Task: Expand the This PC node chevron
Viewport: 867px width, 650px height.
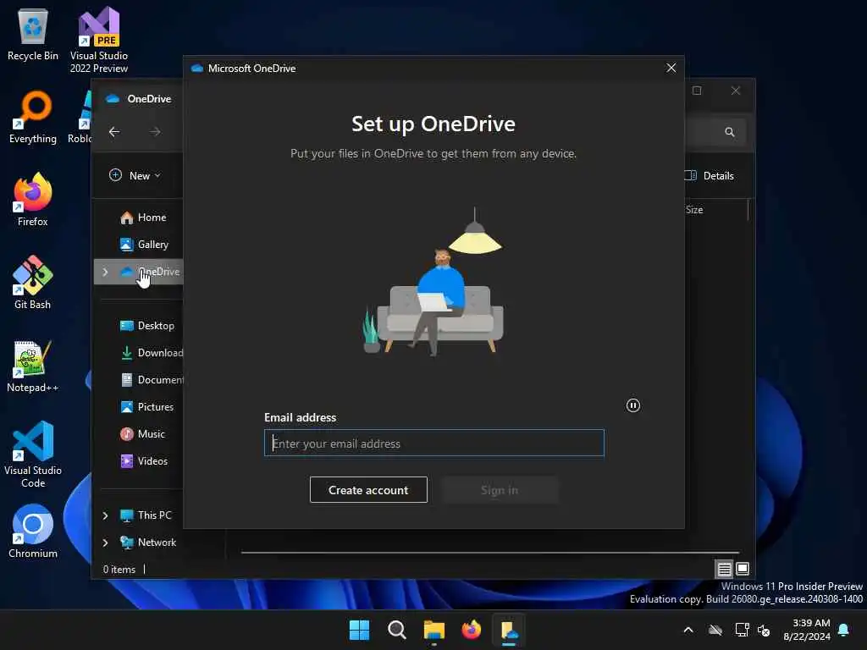Action: pyautogui.click(x=105, y=515)
